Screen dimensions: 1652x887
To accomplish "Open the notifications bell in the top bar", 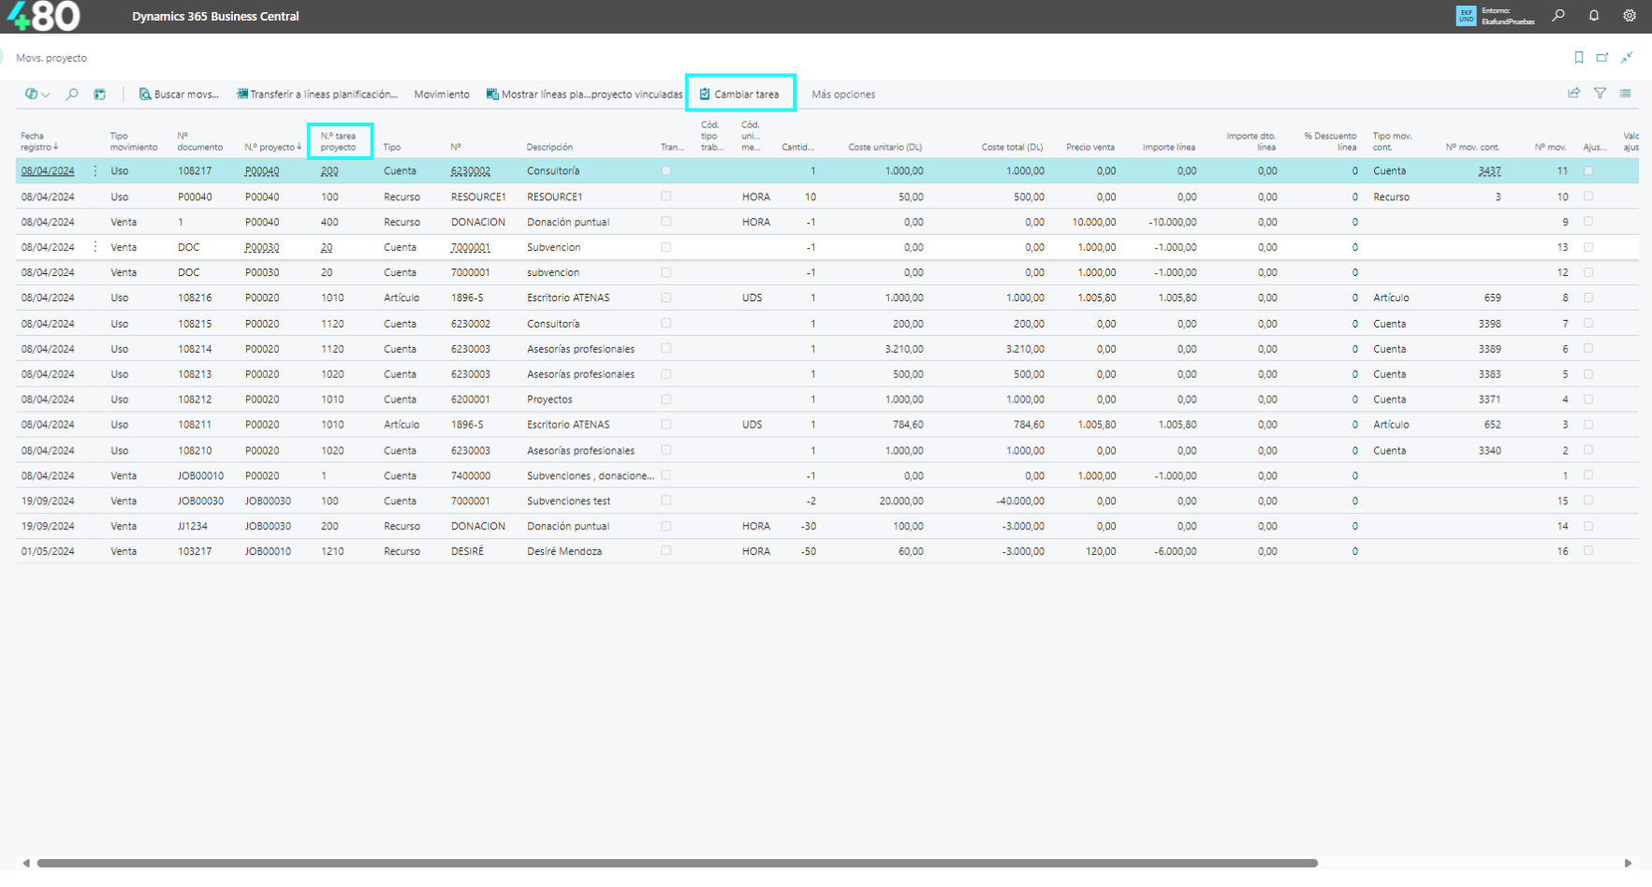I will 1593,16.
